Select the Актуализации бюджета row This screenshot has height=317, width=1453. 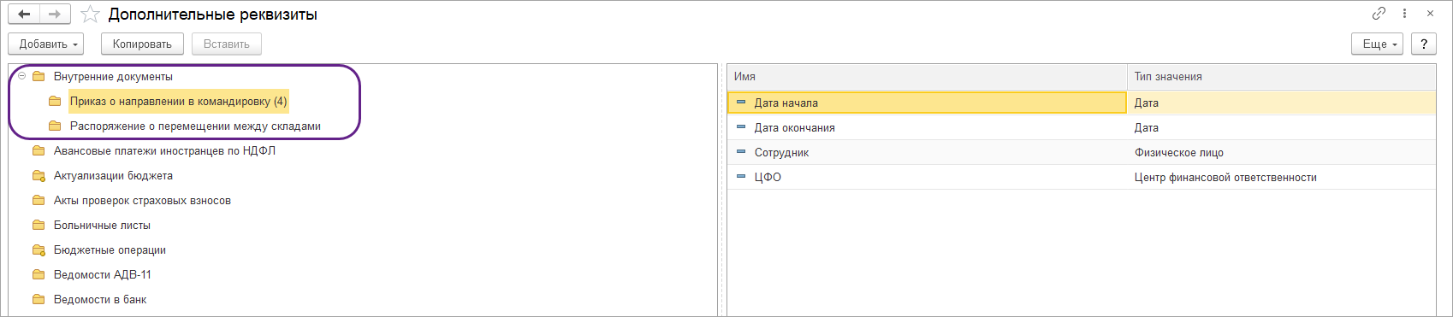(362, 175)
